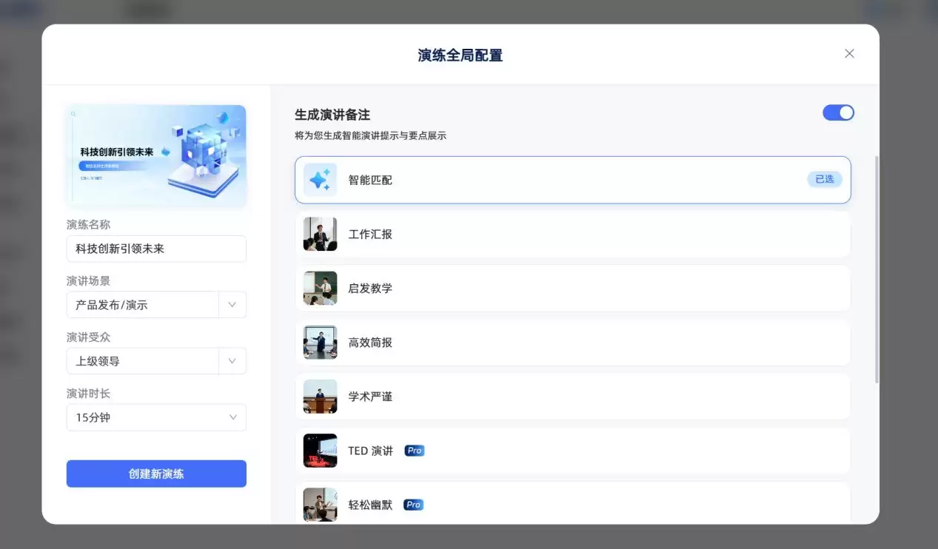Click the 科技创新引领未来 slide preview thumbnail

(x=156, y=155)
